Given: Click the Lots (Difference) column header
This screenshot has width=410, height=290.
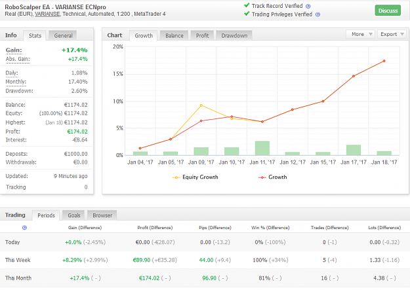Looking at the screenshot, I should click(384, 228).
